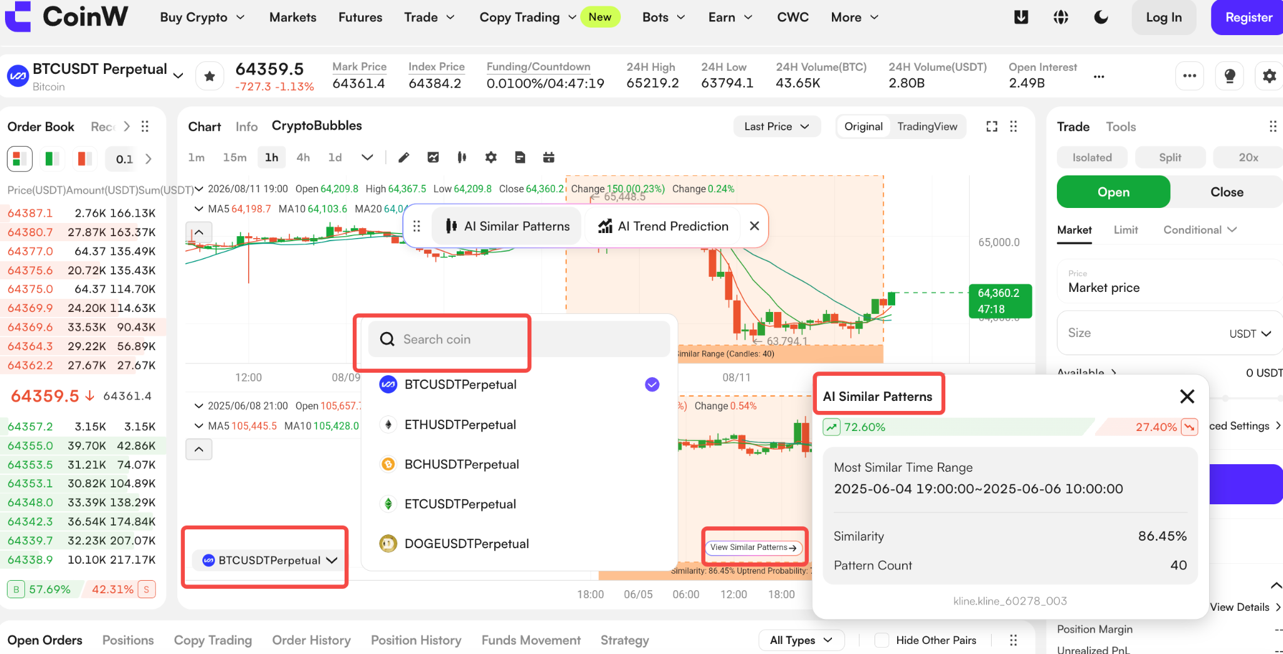The height and width of the screenshot is (654, 1283).
Task: Click the Register button
Action: [x=1248, y=18]
